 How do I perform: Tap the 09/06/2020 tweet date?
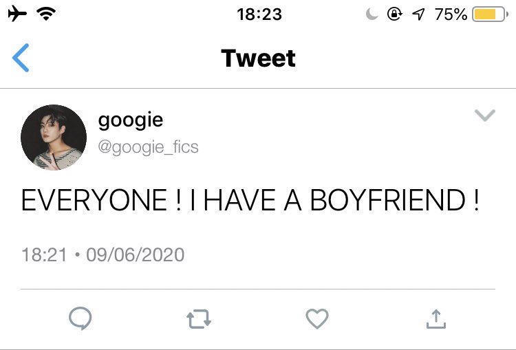pyautogui.click(x=136, y=255)
